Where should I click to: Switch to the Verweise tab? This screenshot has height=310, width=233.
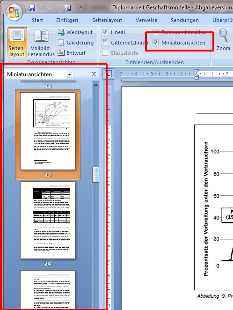click(x=146, y=20)
